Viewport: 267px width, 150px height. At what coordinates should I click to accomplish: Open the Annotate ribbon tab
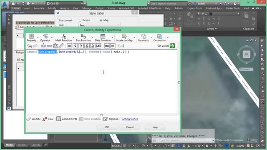pos(39,8)
